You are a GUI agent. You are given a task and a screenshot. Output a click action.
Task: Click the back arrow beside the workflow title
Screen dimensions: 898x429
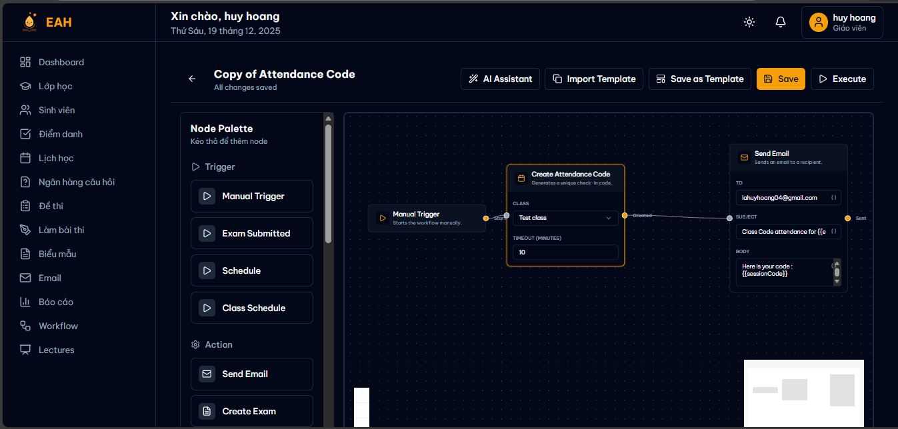coord(192,79)
